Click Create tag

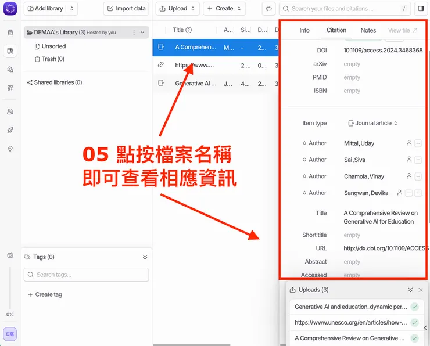tap(45, 294)
